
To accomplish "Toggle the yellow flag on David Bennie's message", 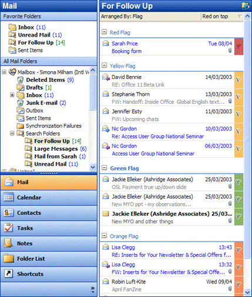I will 238,80.
